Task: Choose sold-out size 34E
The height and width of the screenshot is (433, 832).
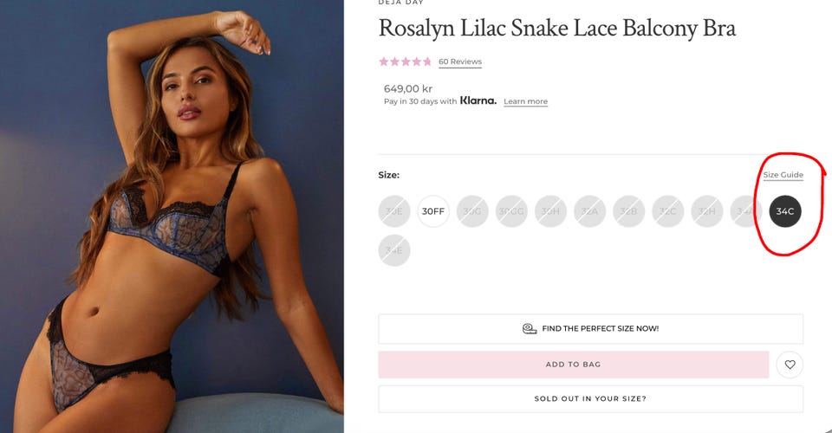Action: click(x=394, y=250)
